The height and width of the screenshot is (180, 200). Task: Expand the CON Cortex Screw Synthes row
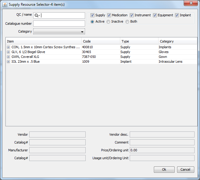[x=8, y=47]
